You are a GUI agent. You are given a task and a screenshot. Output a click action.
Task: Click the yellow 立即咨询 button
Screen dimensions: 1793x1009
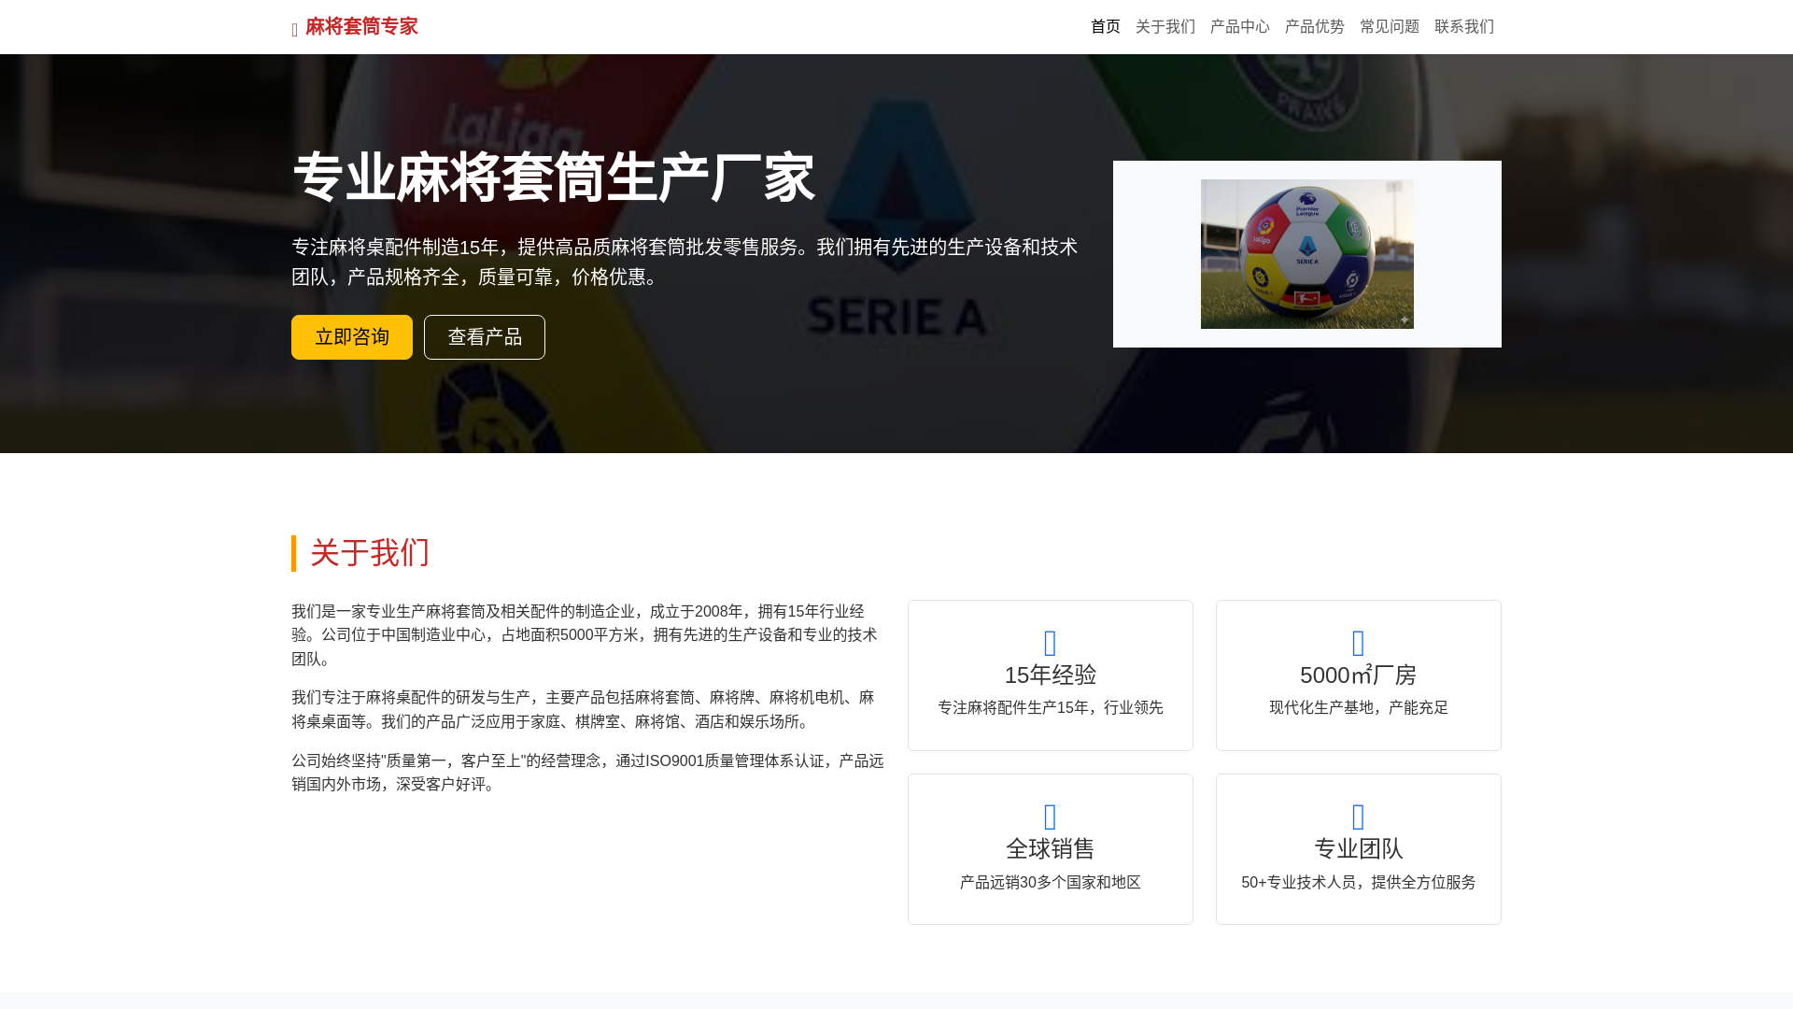(352, 337)
